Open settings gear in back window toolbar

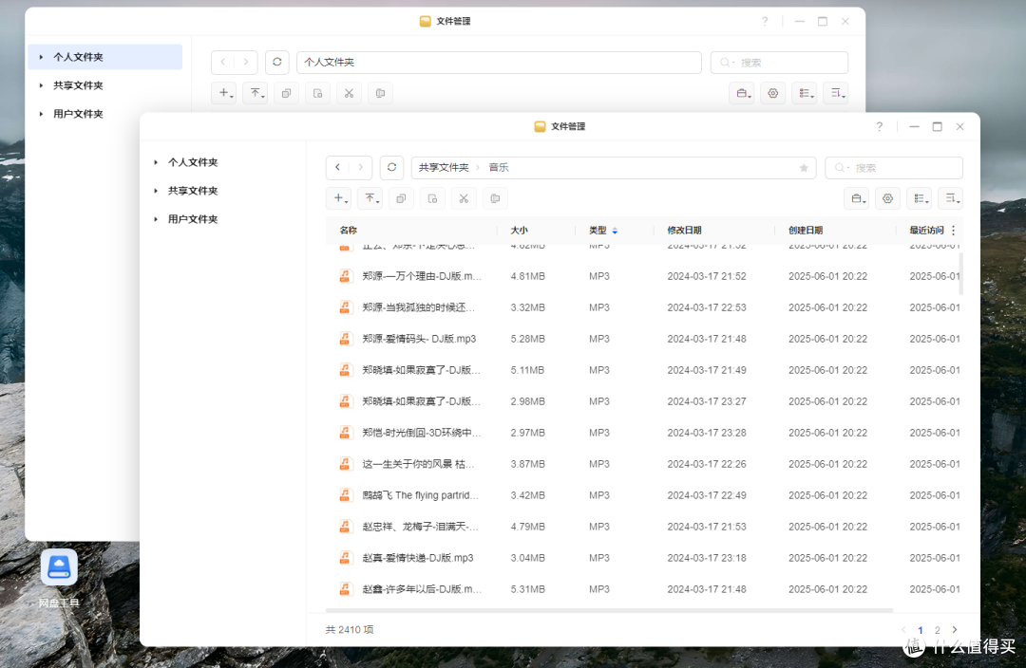(773, 93)
